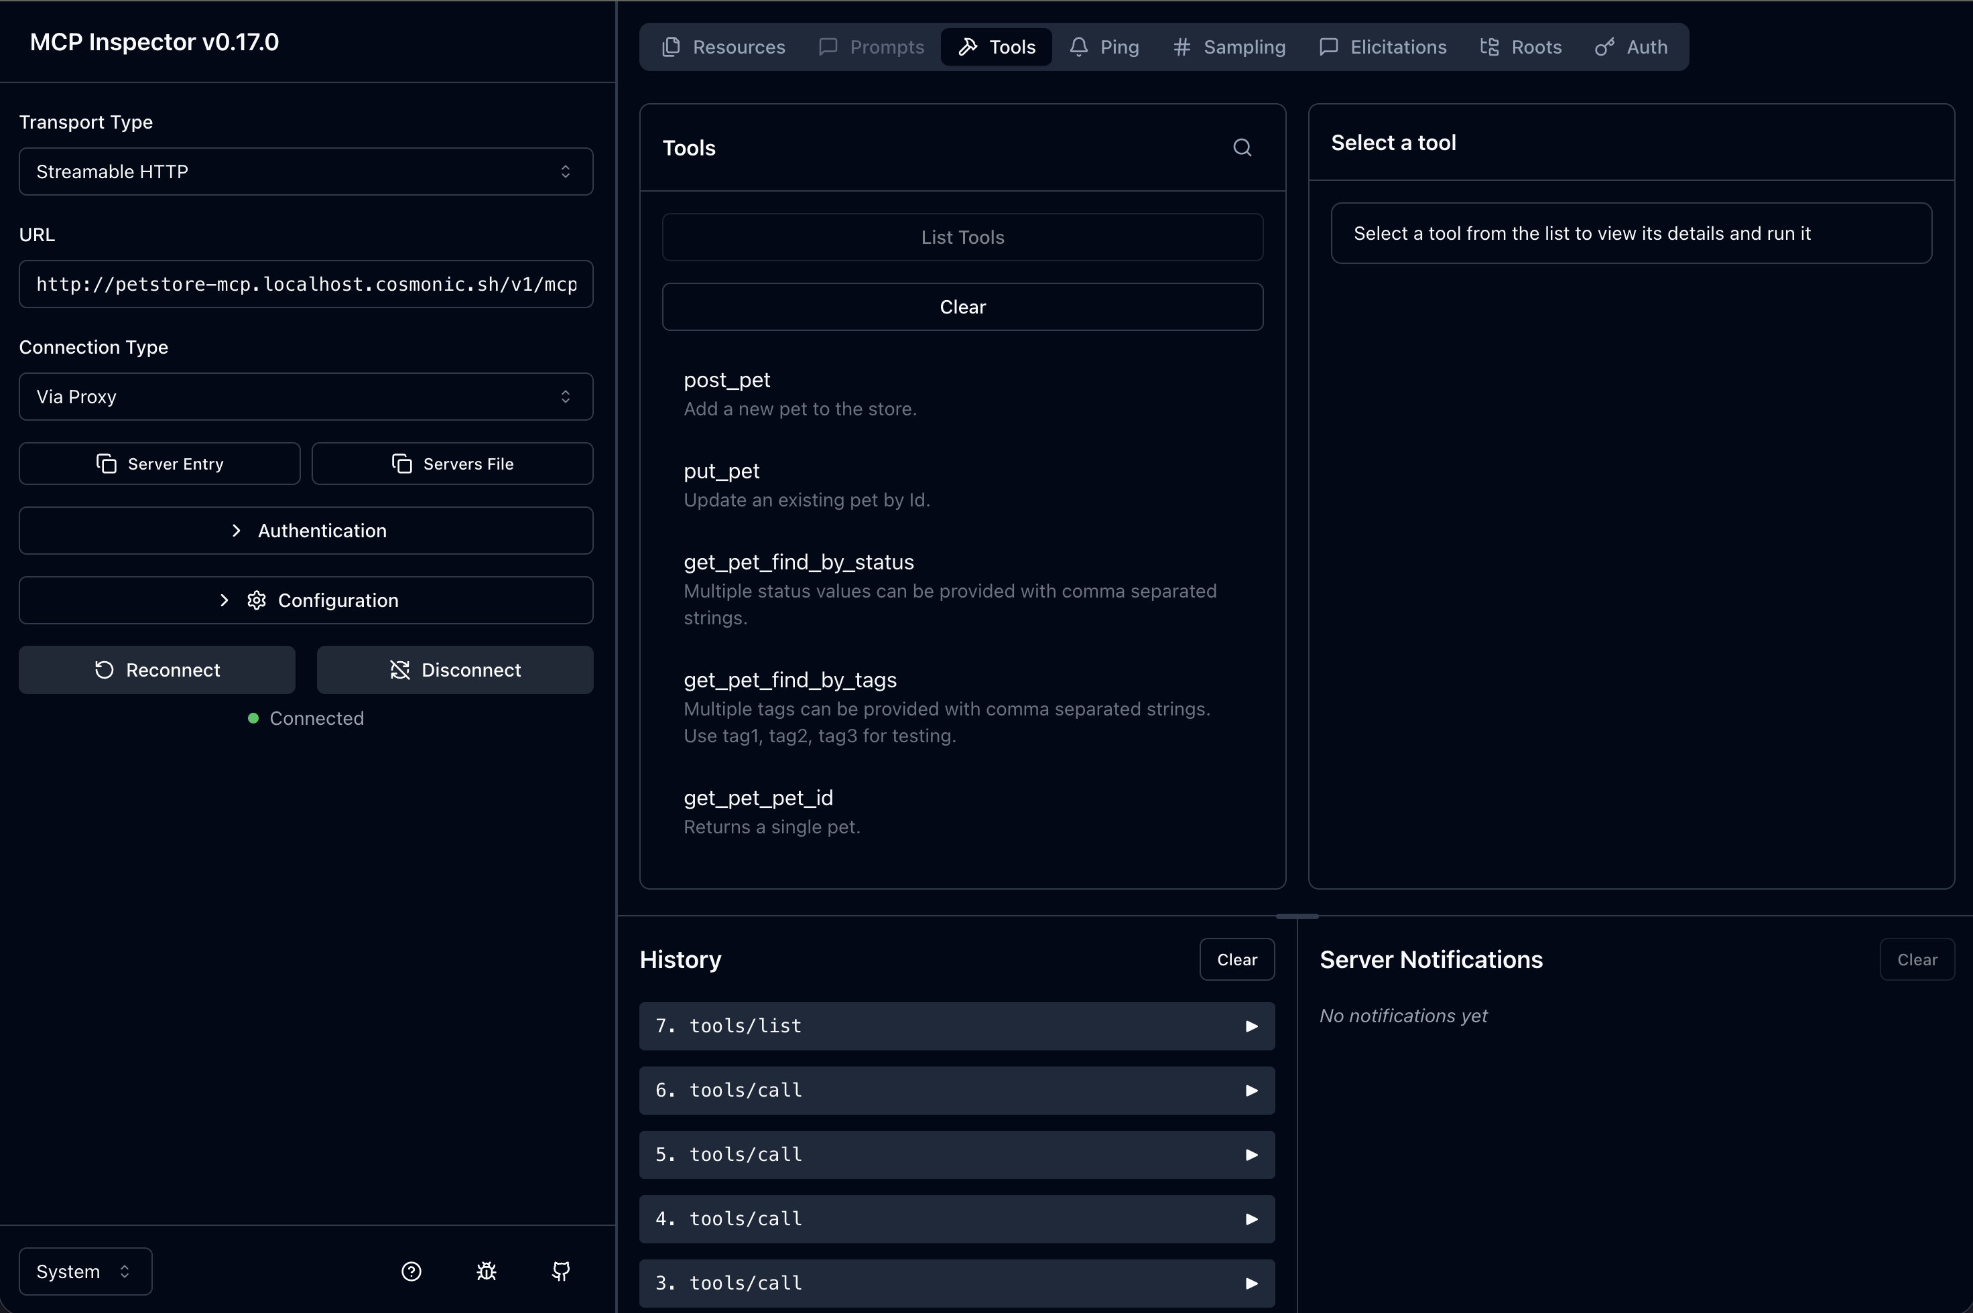
Task: Open the System theme selector
Action: pyautogui.click(x=86, y=1271)
